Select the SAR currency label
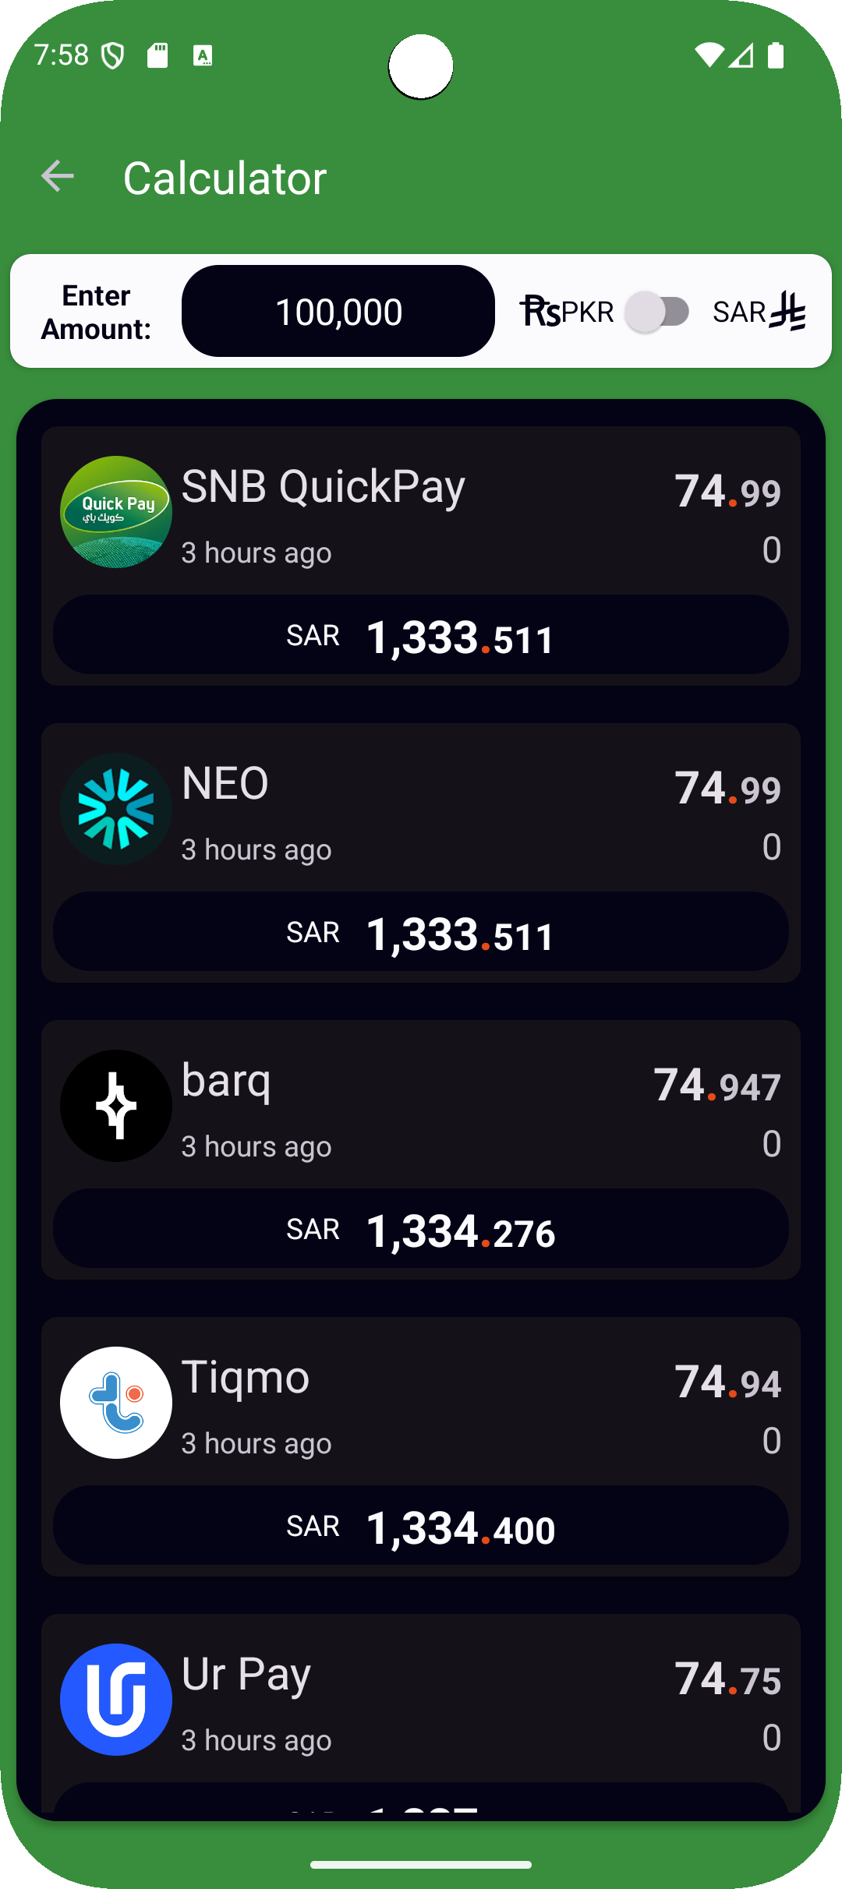Image resolution: width=842 pixels, height=1889 pixels. pos(739,312)
